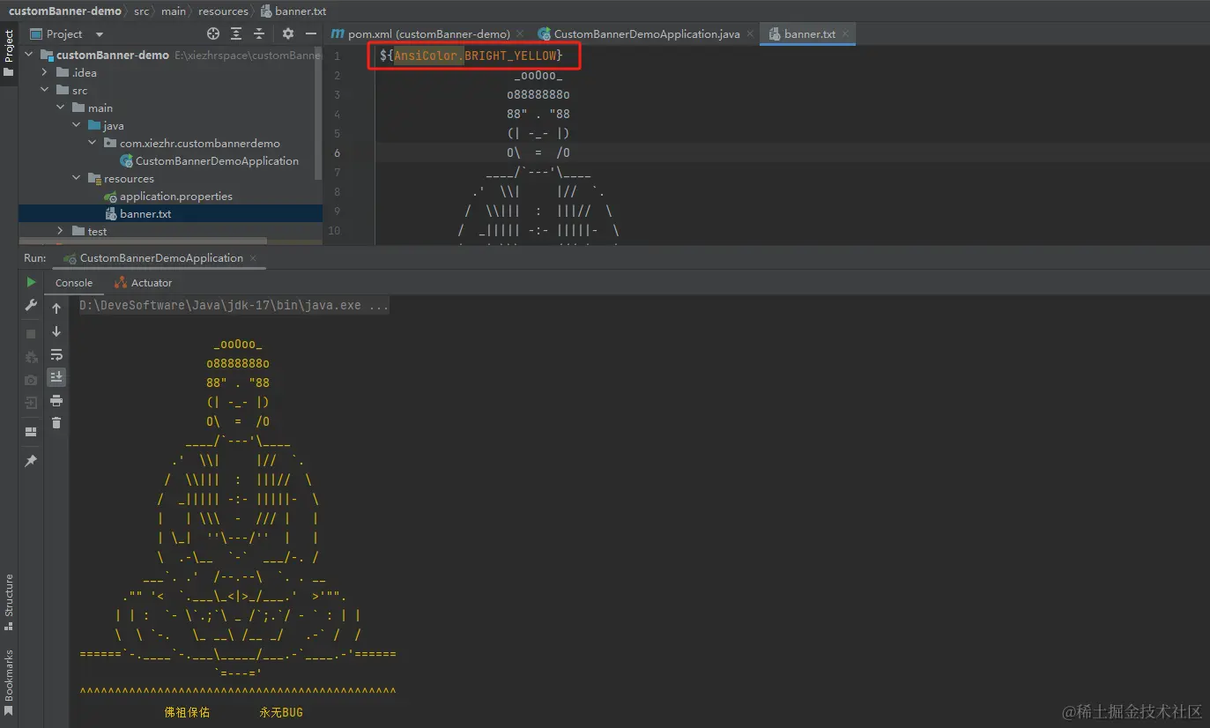Click the Print icon in console toolbar
Image resolution: width=1210 pixels, height=728 pixels.
[x=56, y=400]
